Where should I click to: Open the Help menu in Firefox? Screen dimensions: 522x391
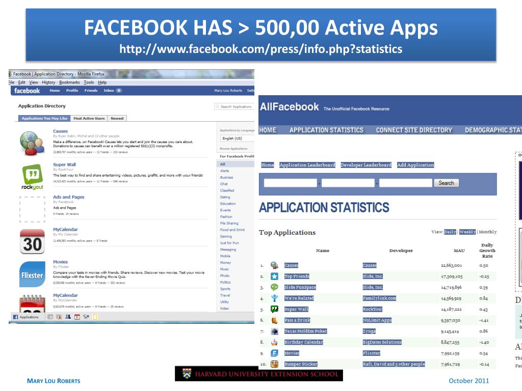(102, 82)
